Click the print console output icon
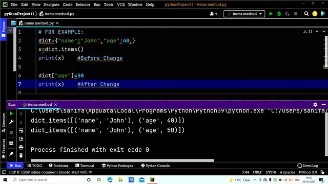Screen dimensions: 328x184 [21, 147]
